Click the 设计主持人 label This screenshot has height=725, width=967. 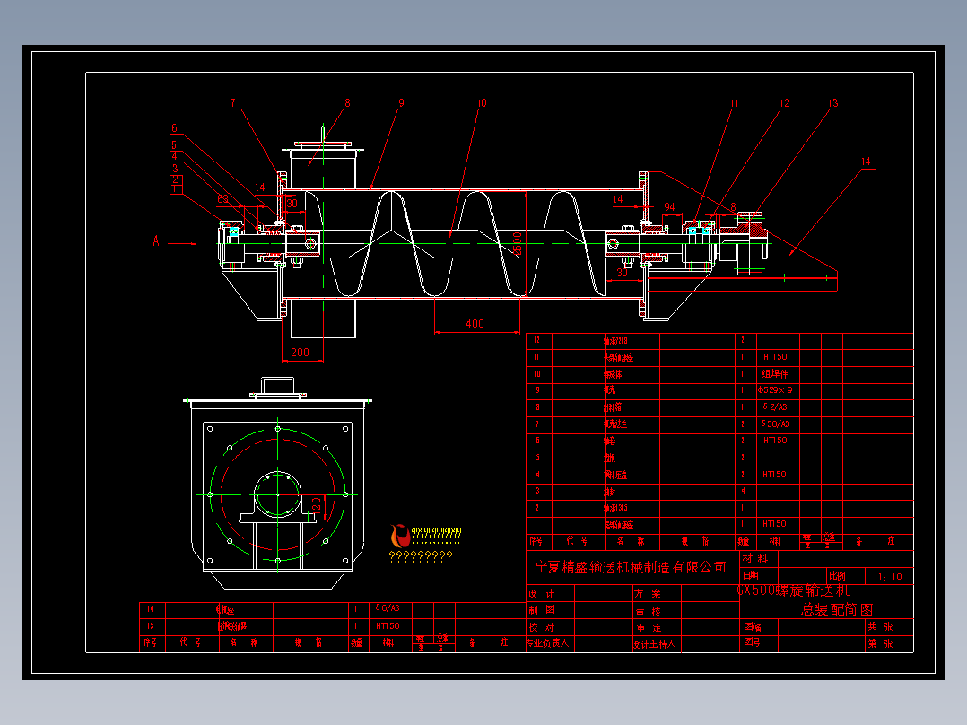click(x=654, y=644)
